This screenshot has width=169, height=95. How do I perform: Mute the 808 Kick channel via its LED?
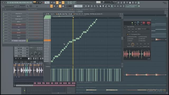click(3, 16)
